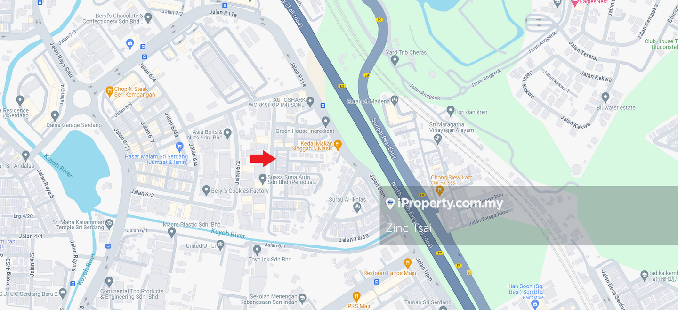Click the Green House Ingredient label
This screenshot has height=310, width=678.
[x=305, y=131]
